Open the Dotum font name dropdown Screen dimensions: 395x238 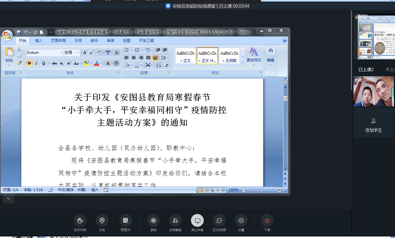62,53
